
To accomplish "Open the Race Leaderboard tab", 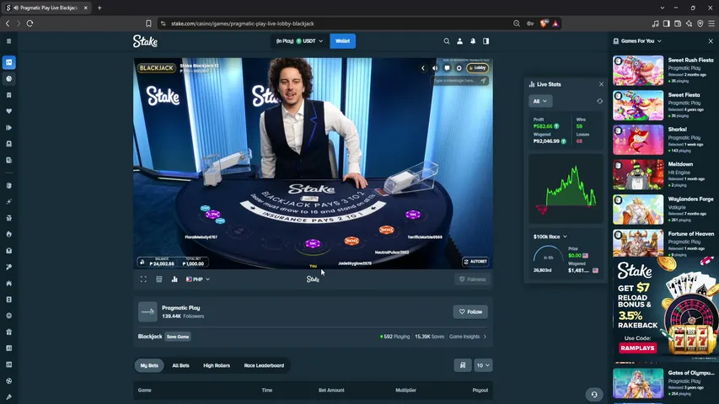I will point(264,365).
